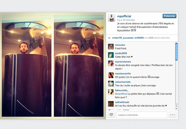
Task: Click the left cryotherapy photo
Action: 27,66
